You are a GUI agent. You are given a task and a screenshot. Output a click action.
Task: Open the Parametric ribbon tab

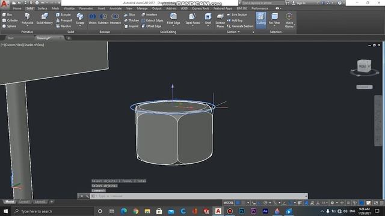86,8
